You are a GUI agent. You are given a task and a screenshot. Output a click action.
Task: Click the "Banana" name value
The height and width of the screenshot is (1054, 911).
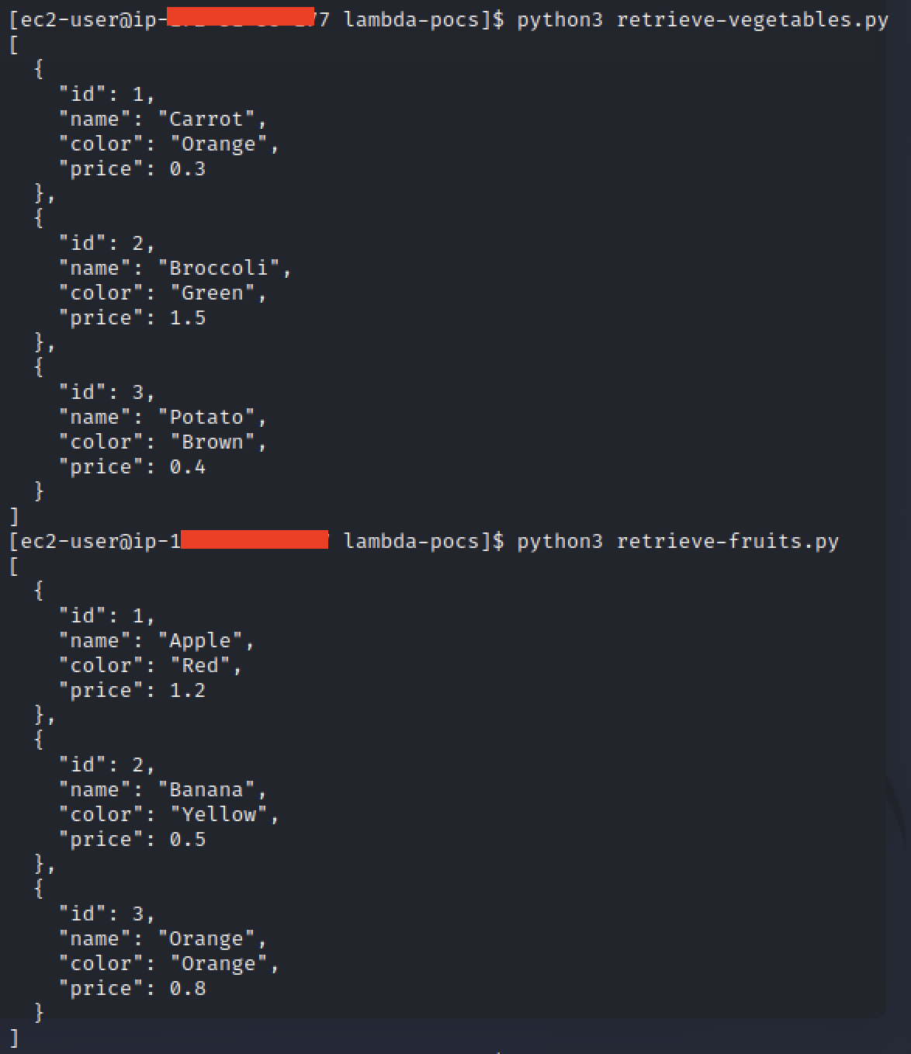click(206, 789)
